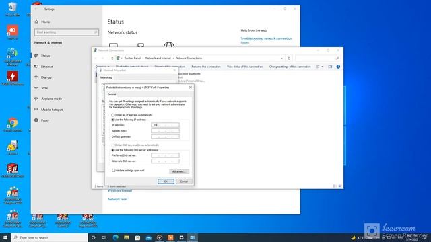Open Cortana from the taskbar
Image resolution: width=431 pixels, height=242 pixels.
[93, 237]
